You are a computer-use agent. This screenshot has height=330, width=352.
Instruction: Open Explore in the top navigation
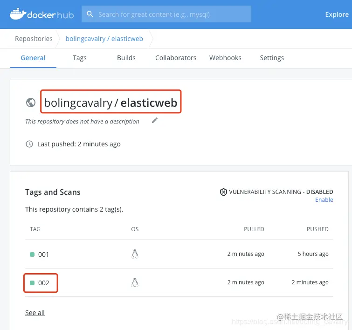pyautogui.click(x=337, y=14)
